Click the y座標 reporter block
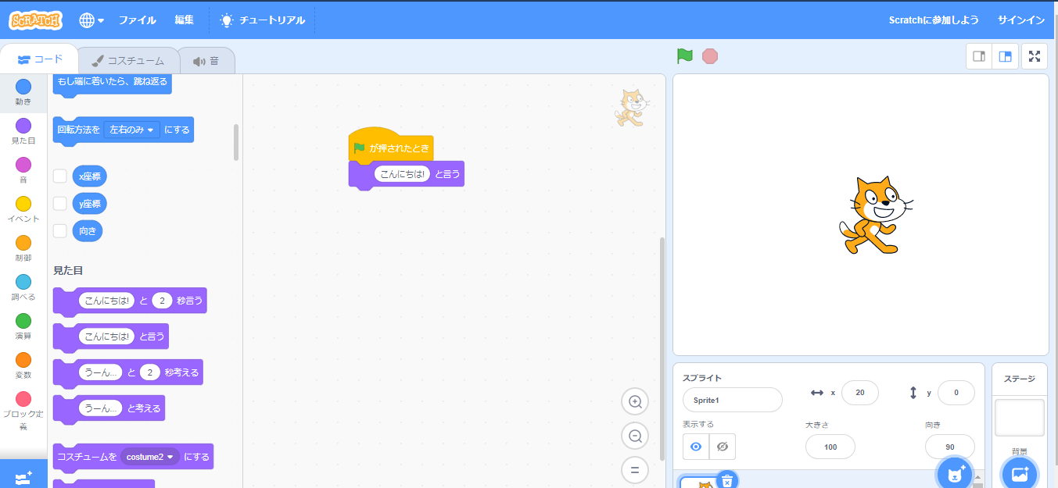 tap(90, 204)
